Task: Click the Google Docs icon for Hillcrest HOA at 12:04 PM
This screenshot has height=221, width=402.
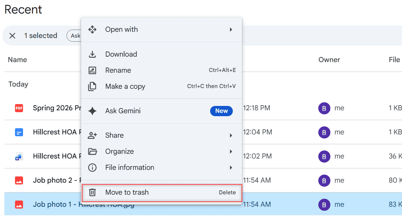Action: [x=19, y=132]
